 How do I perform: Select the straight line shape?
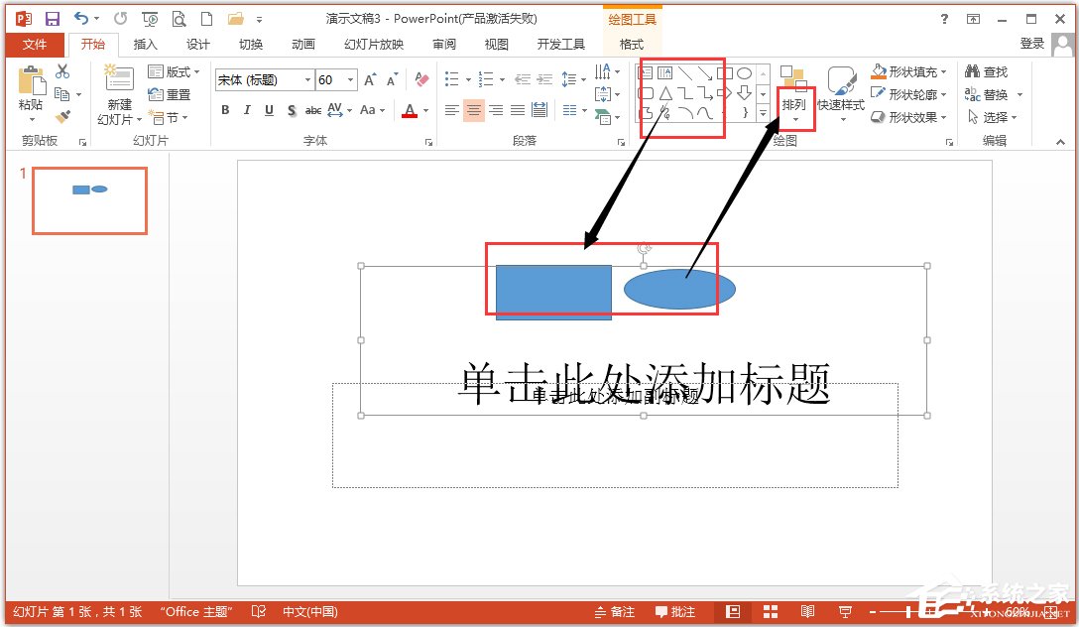[x=684, y=73]
